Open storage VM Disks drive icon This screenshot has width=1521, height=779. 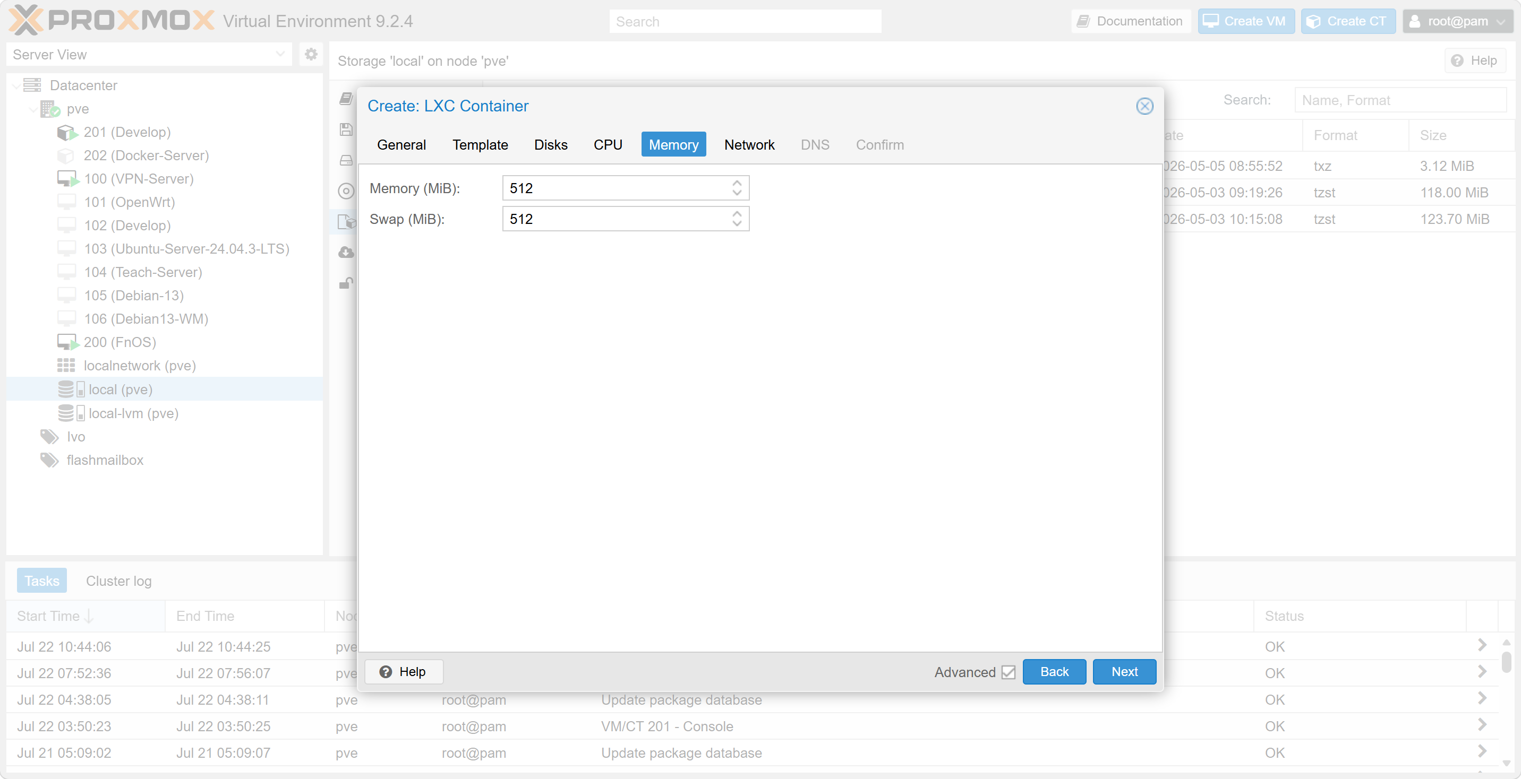point(346,160)
